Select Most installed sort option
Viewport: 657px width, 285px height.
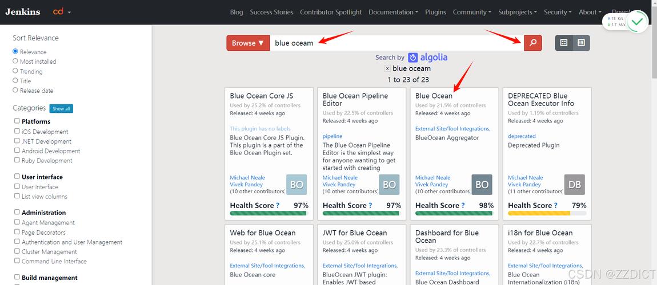[x=15, y=61]
